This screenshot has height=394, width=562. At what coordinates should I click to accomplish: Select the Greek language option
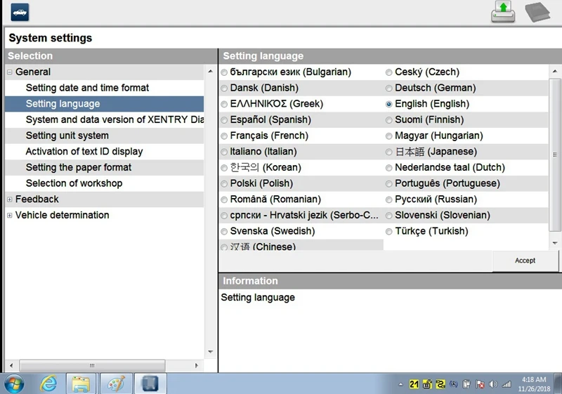[x=224, y=104]
